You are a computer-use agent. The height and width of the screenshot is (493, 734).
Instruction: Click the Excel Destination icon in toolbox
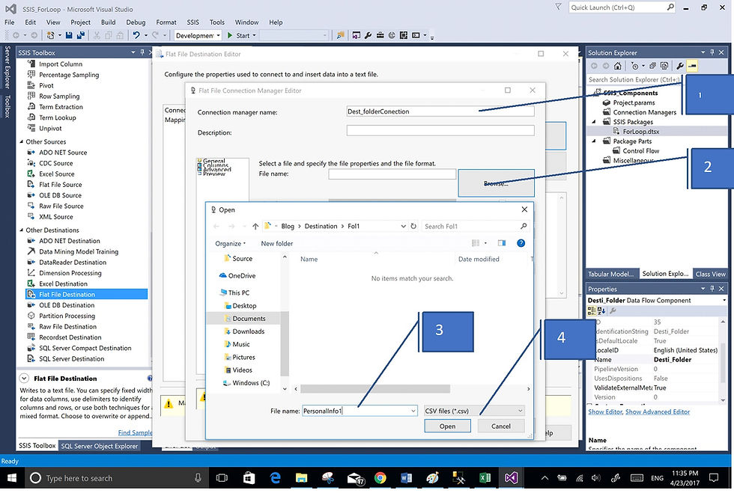(31, 284)
